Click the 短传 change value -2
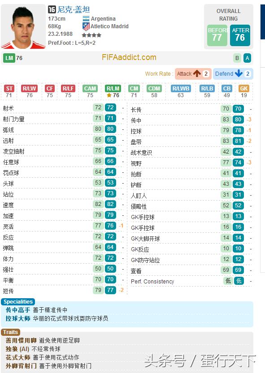This screenshot has width=265, height=373. [122, 290]
